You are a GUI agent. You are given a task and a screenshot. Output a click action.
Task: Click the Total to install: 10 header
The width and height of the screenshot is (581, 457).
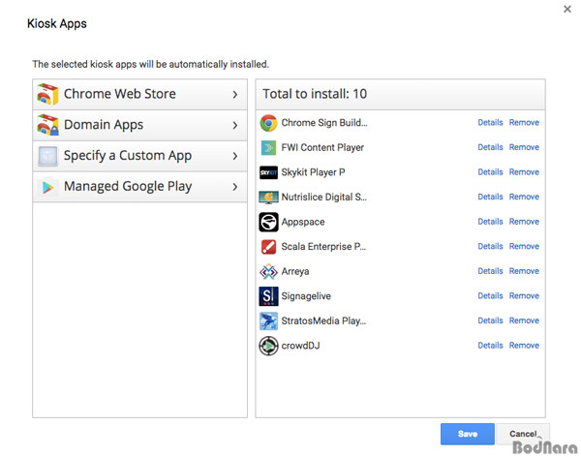(400, 94)
